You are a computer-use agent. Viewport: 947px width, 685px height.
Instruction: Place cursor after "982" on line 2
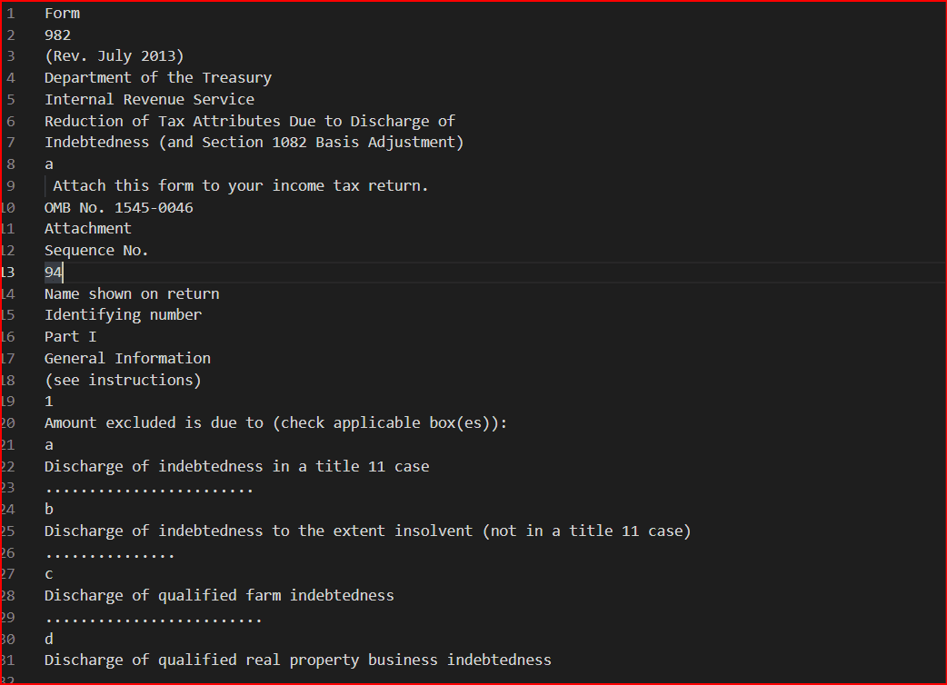[x=72, y=35]
